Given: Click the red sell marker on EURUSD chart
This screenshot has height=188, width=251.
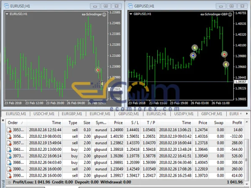Looking at the screenshot, I should click(x=98, y=70).
